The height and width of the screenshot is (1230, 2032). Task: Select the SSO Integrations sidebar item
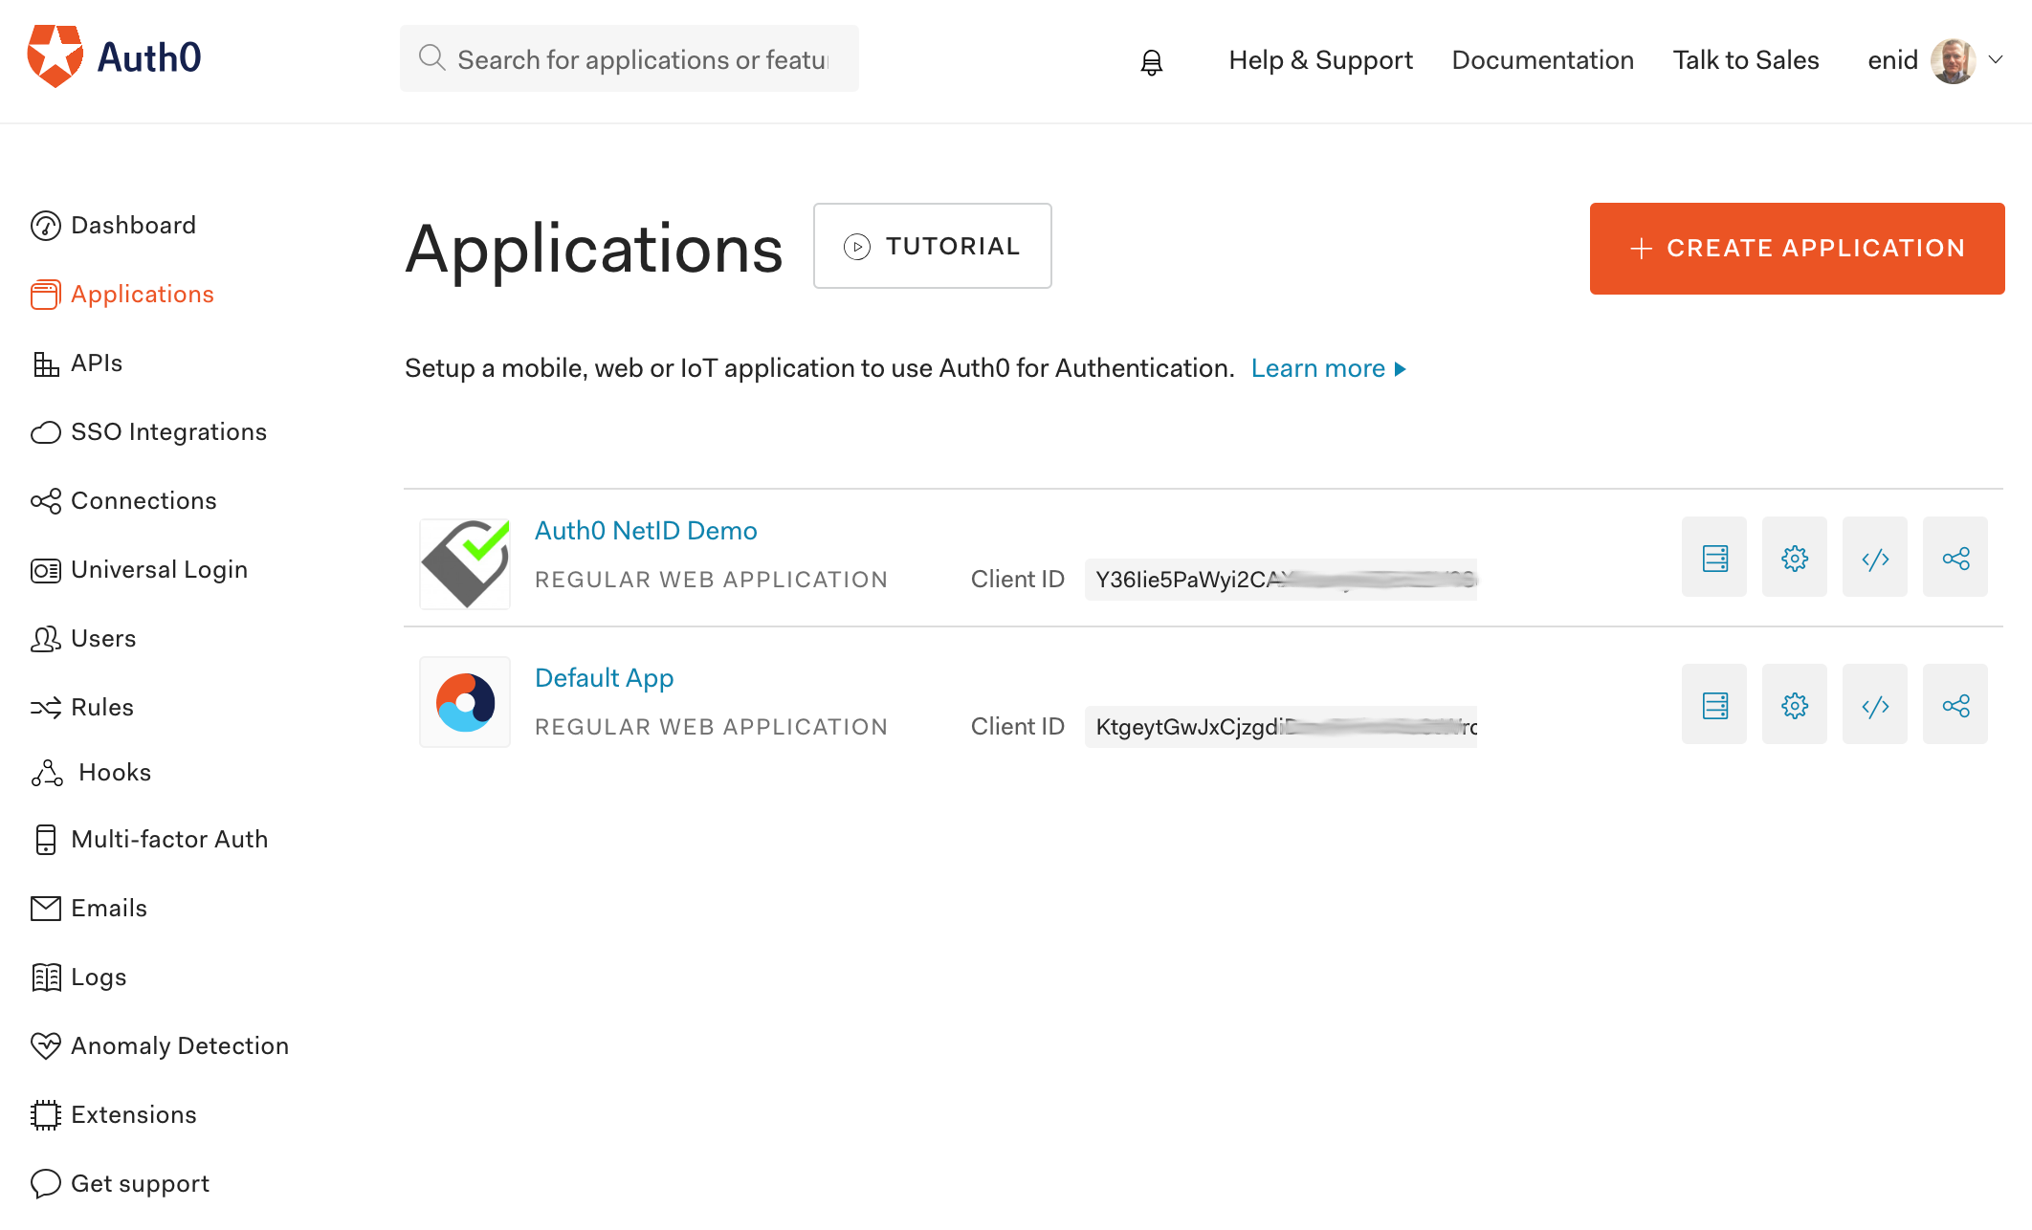pyautogui.click(x=170, y=430)
